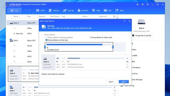
Task: Click the Back button
Action: coord(111,82)
